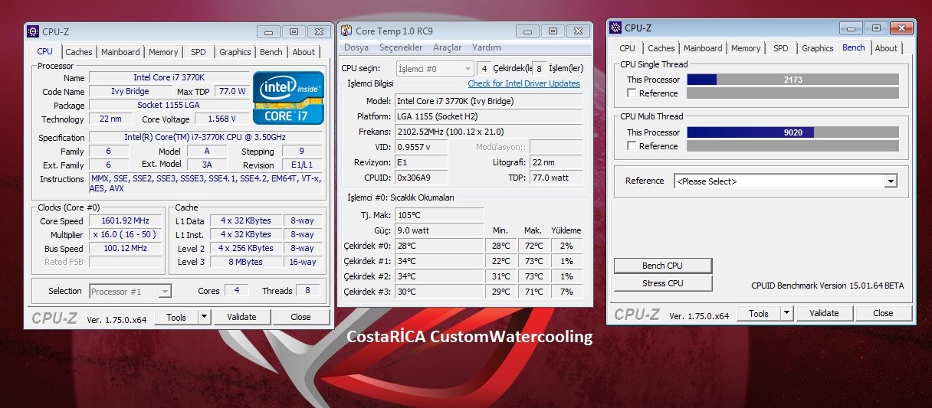Maximize the Core Temp window
932x408 pixels.
[x=553, y=31]
